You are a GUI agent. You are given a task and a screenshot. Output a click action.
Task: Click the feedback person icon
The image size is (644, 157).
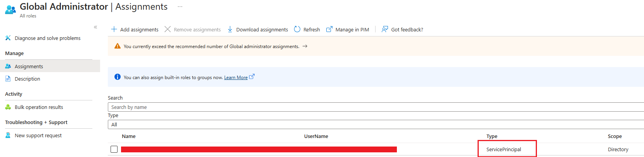point(385,29)
